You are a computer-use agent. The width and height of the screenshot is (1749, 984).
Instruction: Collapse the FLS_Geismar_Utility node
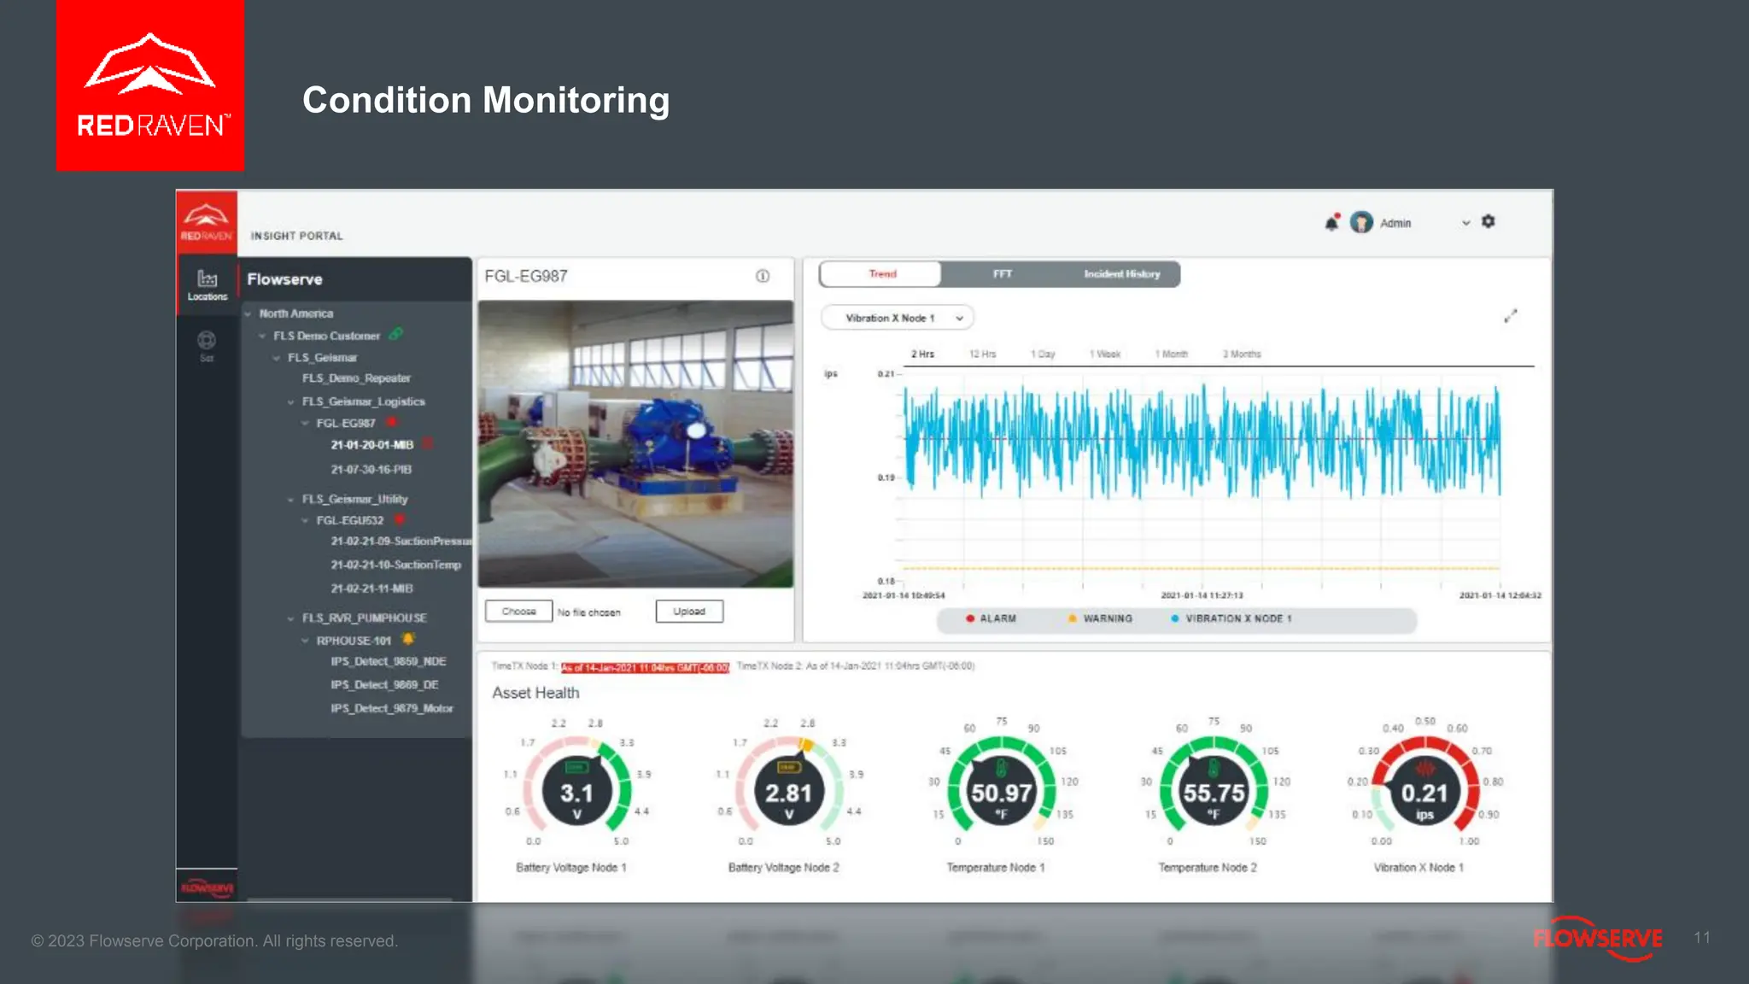291,499
